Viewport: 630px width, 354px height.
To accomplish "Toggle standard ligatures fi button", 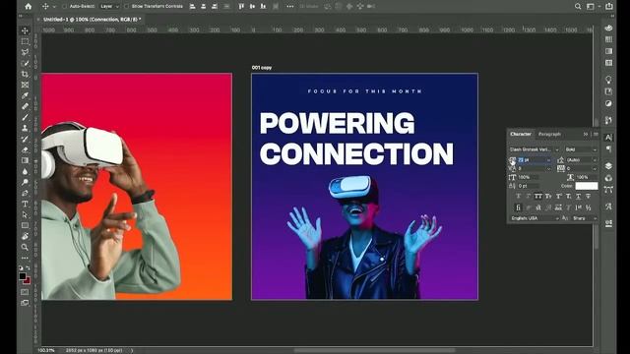I will 519,207.
